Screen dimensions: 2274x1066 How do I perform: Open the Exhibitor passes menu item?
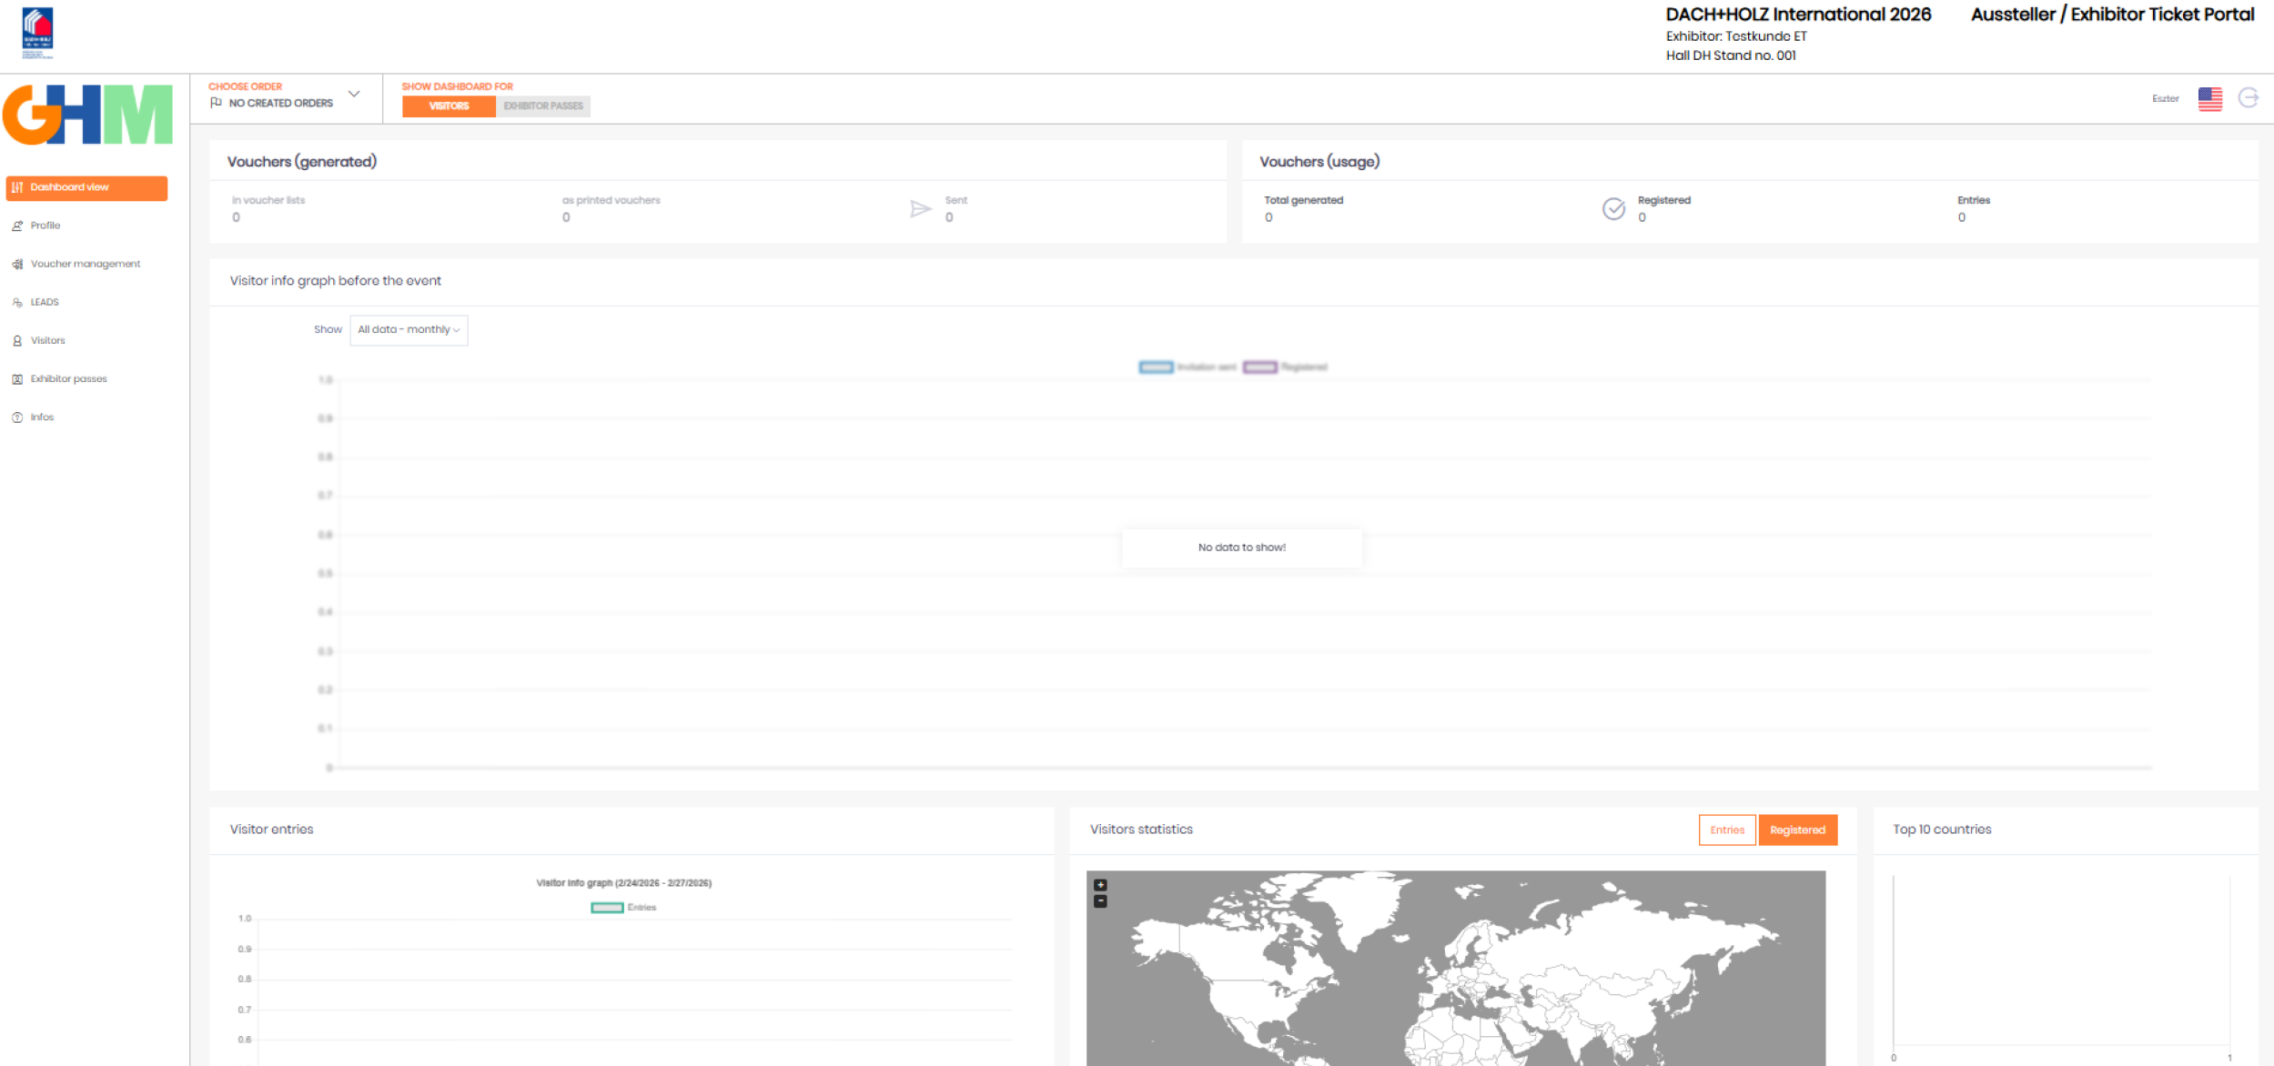tap(69, 379)
